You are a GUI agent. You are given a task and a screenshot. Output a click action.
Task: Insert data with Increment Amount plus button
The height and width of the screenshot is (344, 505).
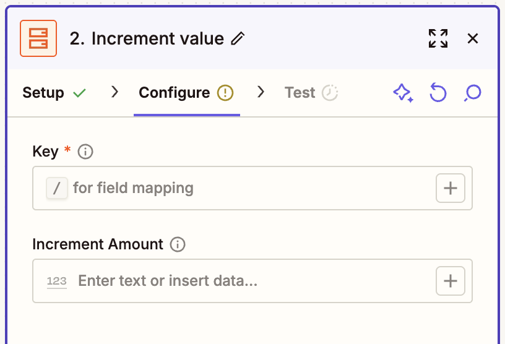pyautogui.click(x=451, y=281)
